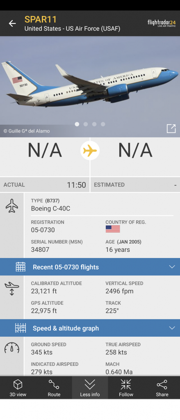The width and height of the screenshot is (180, 420).
Task: Select the fourth photo indicator dot
Action: pos(103,124)
